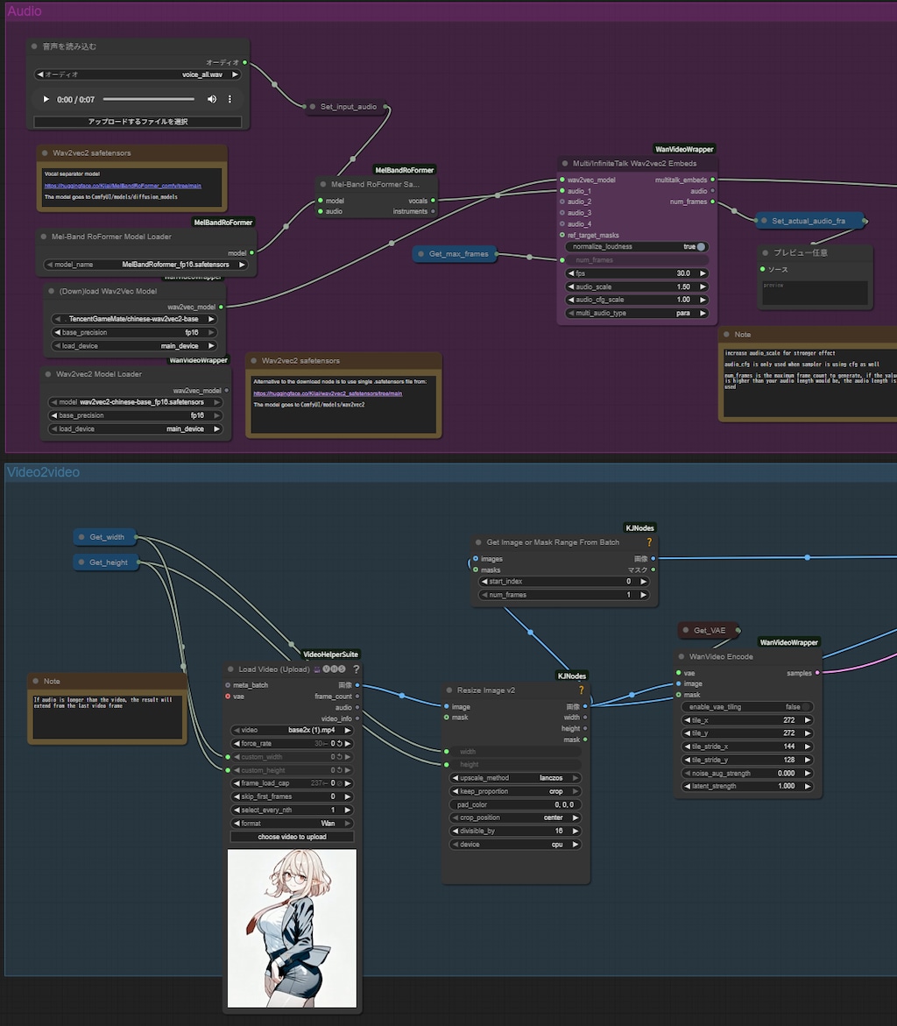Increase the fps value with right arrow
This screenshot has width=897, height=1026.
pyautogui.click(x=702, y=273)
